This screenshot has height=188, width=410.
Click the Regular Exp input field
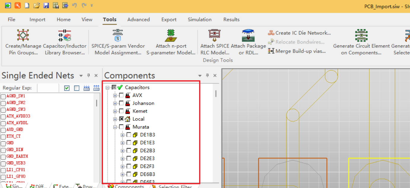(48, 88)
